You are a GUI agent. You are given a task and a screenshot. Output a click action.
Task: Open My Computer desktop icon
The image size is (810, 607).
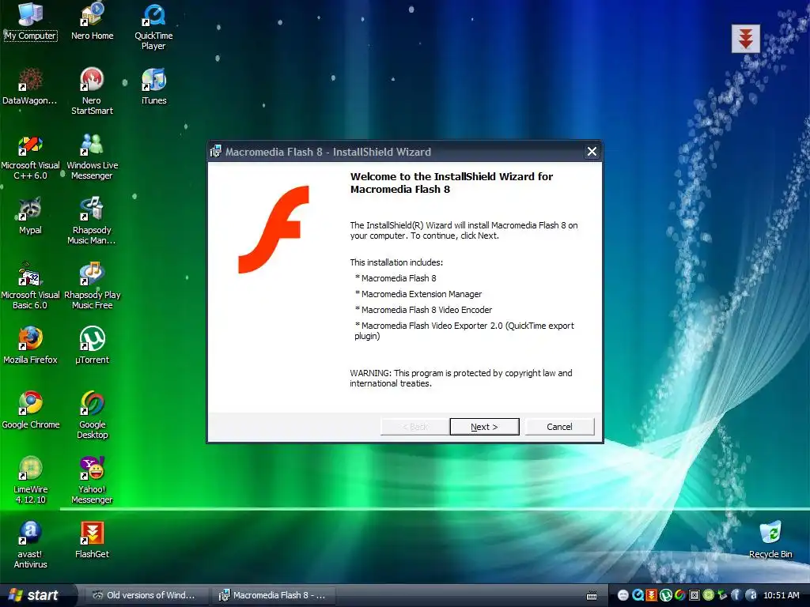click(x=31, y=21)
